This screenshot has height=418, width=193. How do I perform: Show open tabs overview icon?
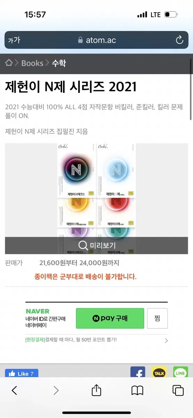178,390
